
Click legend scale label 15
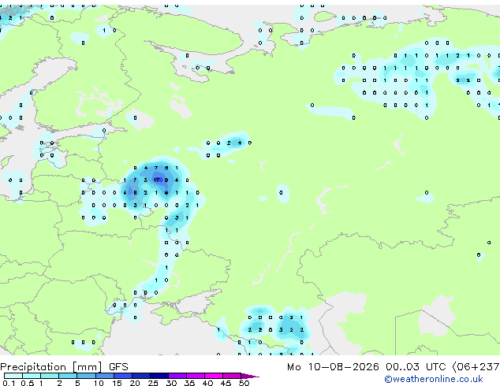tap(117, 383)
